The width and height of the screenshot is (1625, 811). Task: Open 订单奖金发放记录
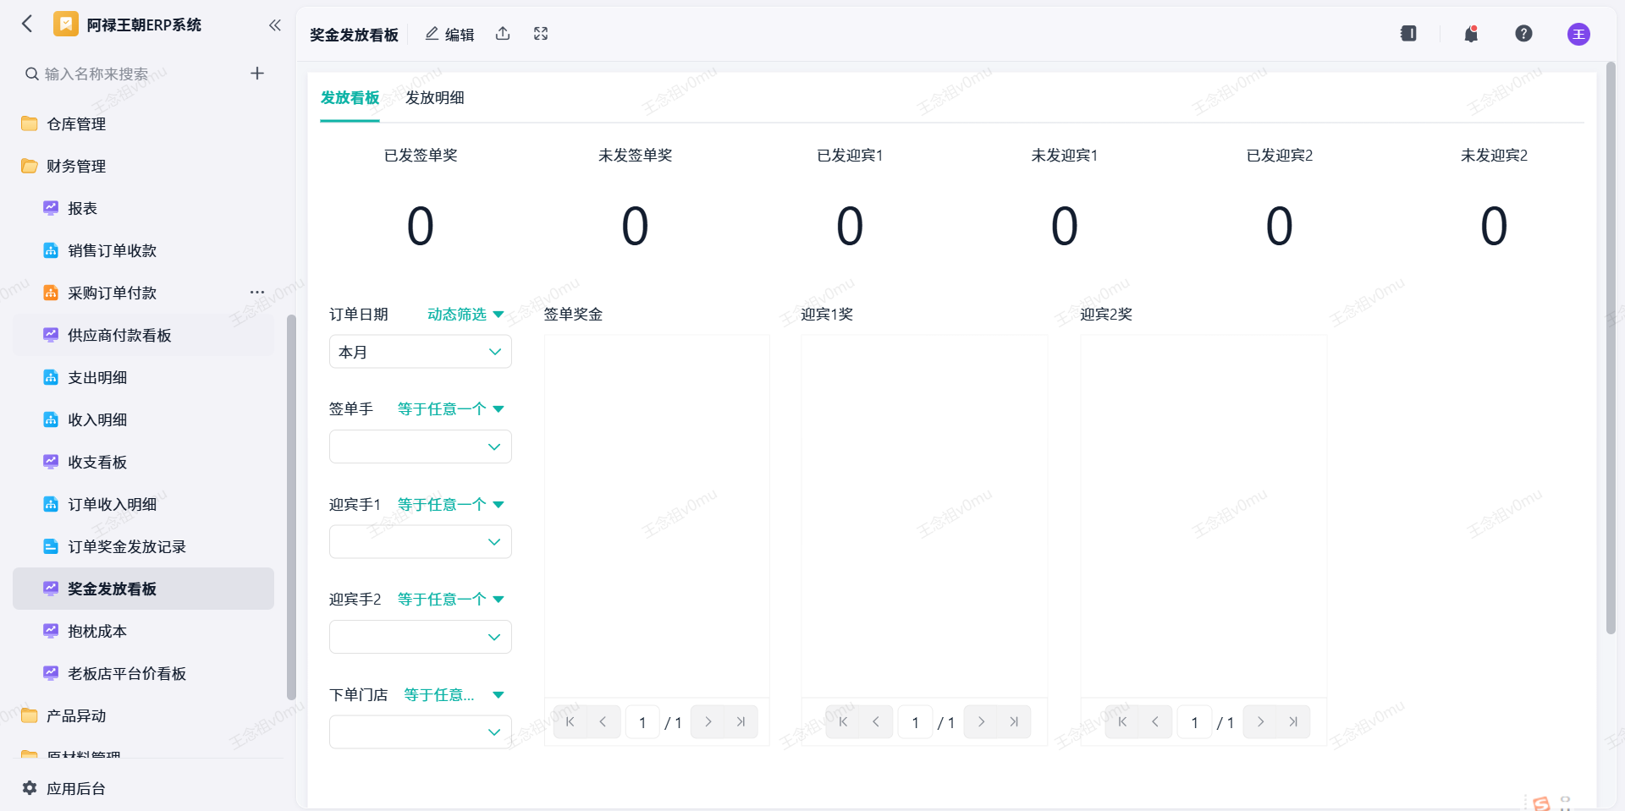(143, 546)
